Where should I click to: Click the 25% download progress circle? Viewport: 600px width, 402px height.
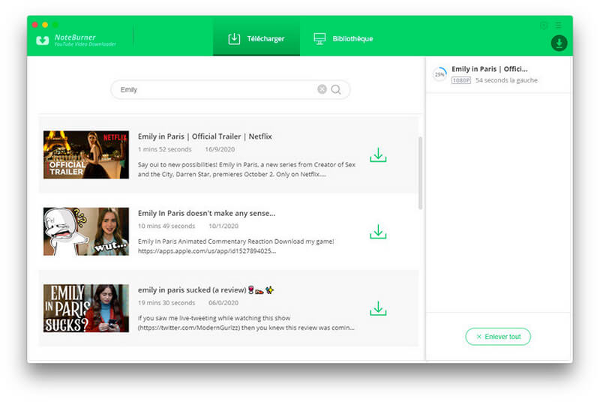coord(439,74)
